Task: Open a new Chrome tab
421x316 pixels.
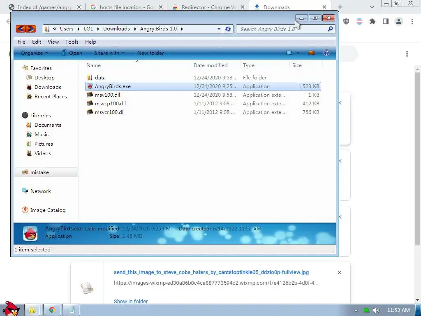Action: tap(340, 7)
